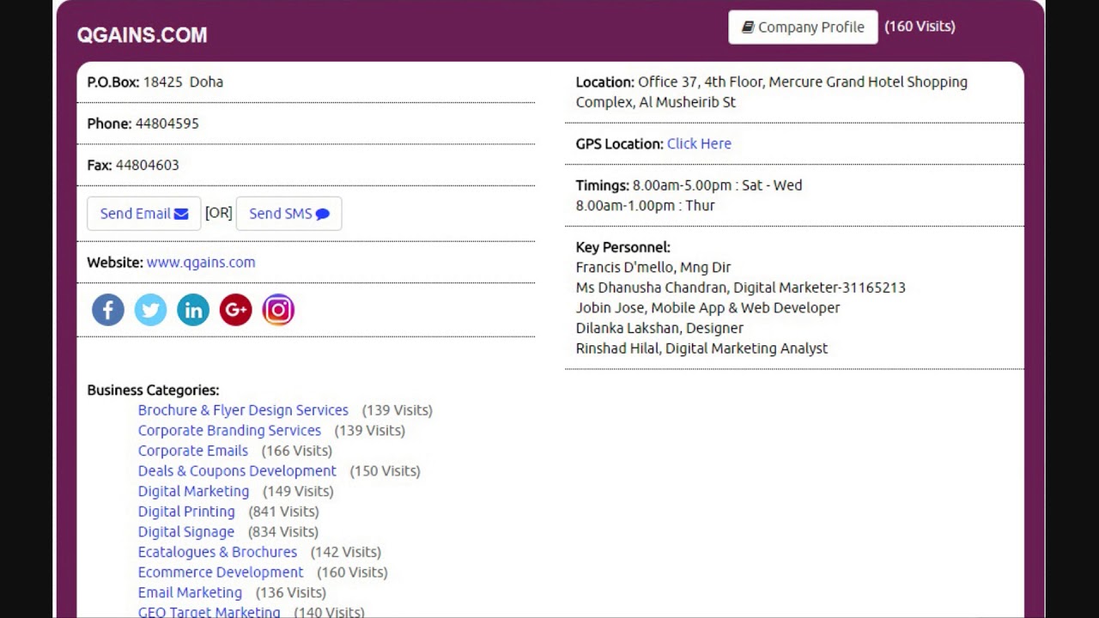Click the Twitter bird icon
1099x618 pixels.
150,309
